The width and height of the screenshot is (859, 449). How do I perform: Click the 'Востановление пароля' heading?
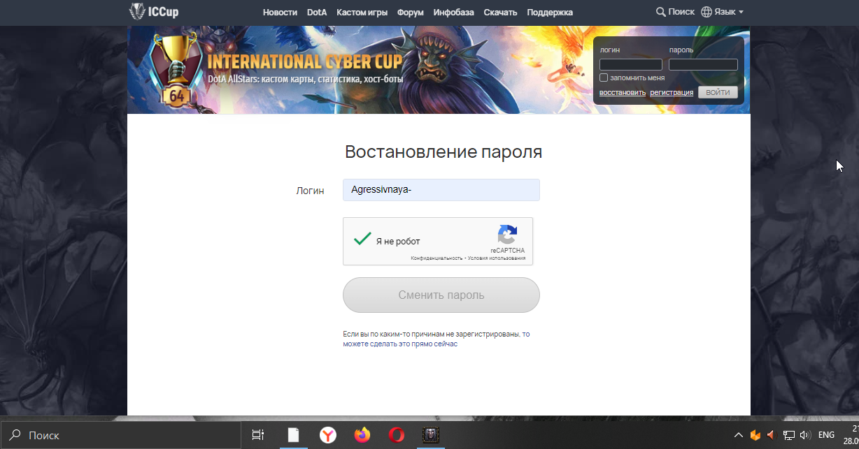443,152
